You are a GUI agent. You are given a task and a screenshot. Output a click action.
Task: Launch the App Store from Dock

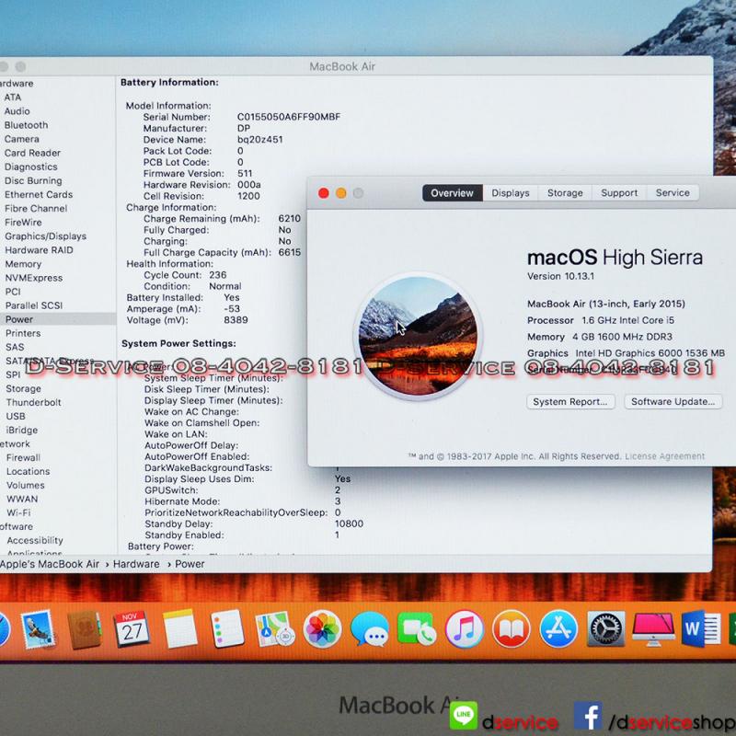tap(558, 629)
